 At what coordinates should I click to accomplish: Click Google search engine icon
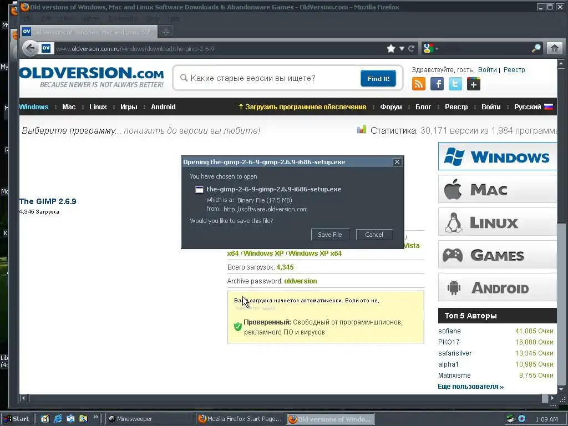click(x=428, y=48)
